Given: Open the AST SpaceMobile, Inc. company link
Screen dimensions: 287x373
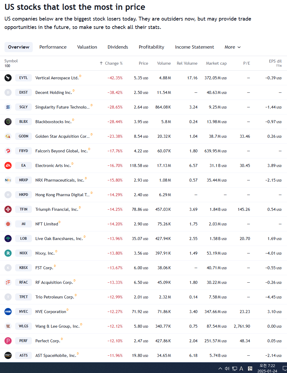Looking at the screenshot, I should click(56, 355).
